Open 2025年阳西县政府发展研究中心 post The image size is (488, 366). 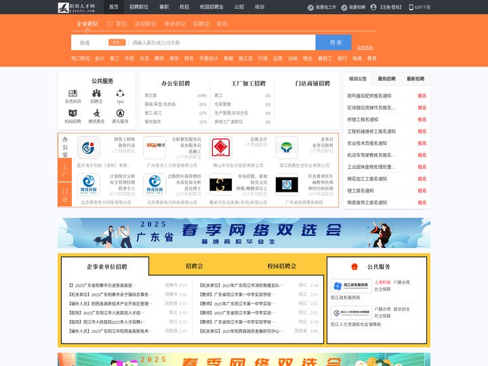pyautogui.click(x=241, y=331)
